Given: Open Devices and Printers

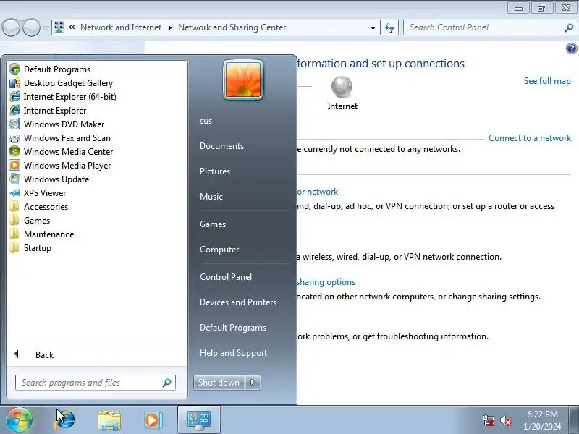Looking at the screenshot, I should click(x=238, y=302).
